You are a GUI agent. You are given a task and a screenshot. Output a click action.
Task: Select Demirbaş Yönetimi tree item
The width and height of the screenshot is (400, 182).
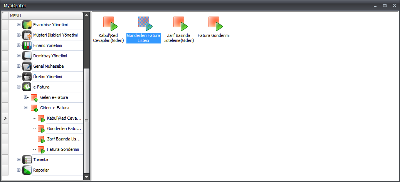tap(50, 56)
